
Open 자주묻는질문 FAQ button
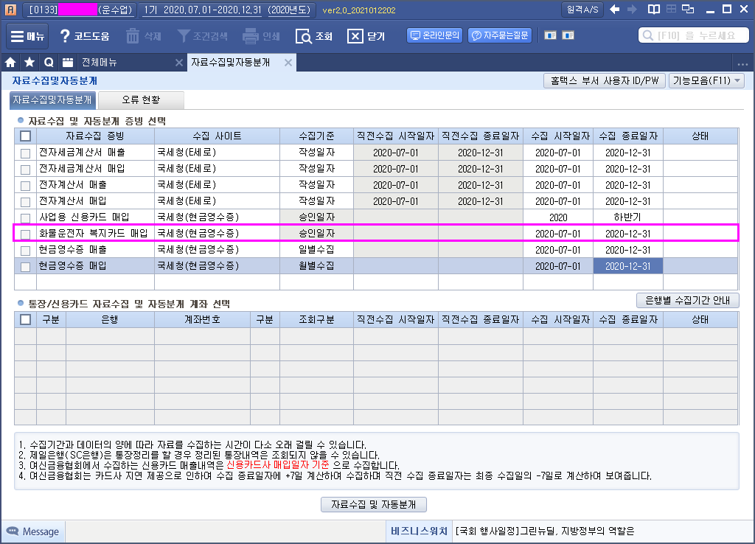pos(500,35)
